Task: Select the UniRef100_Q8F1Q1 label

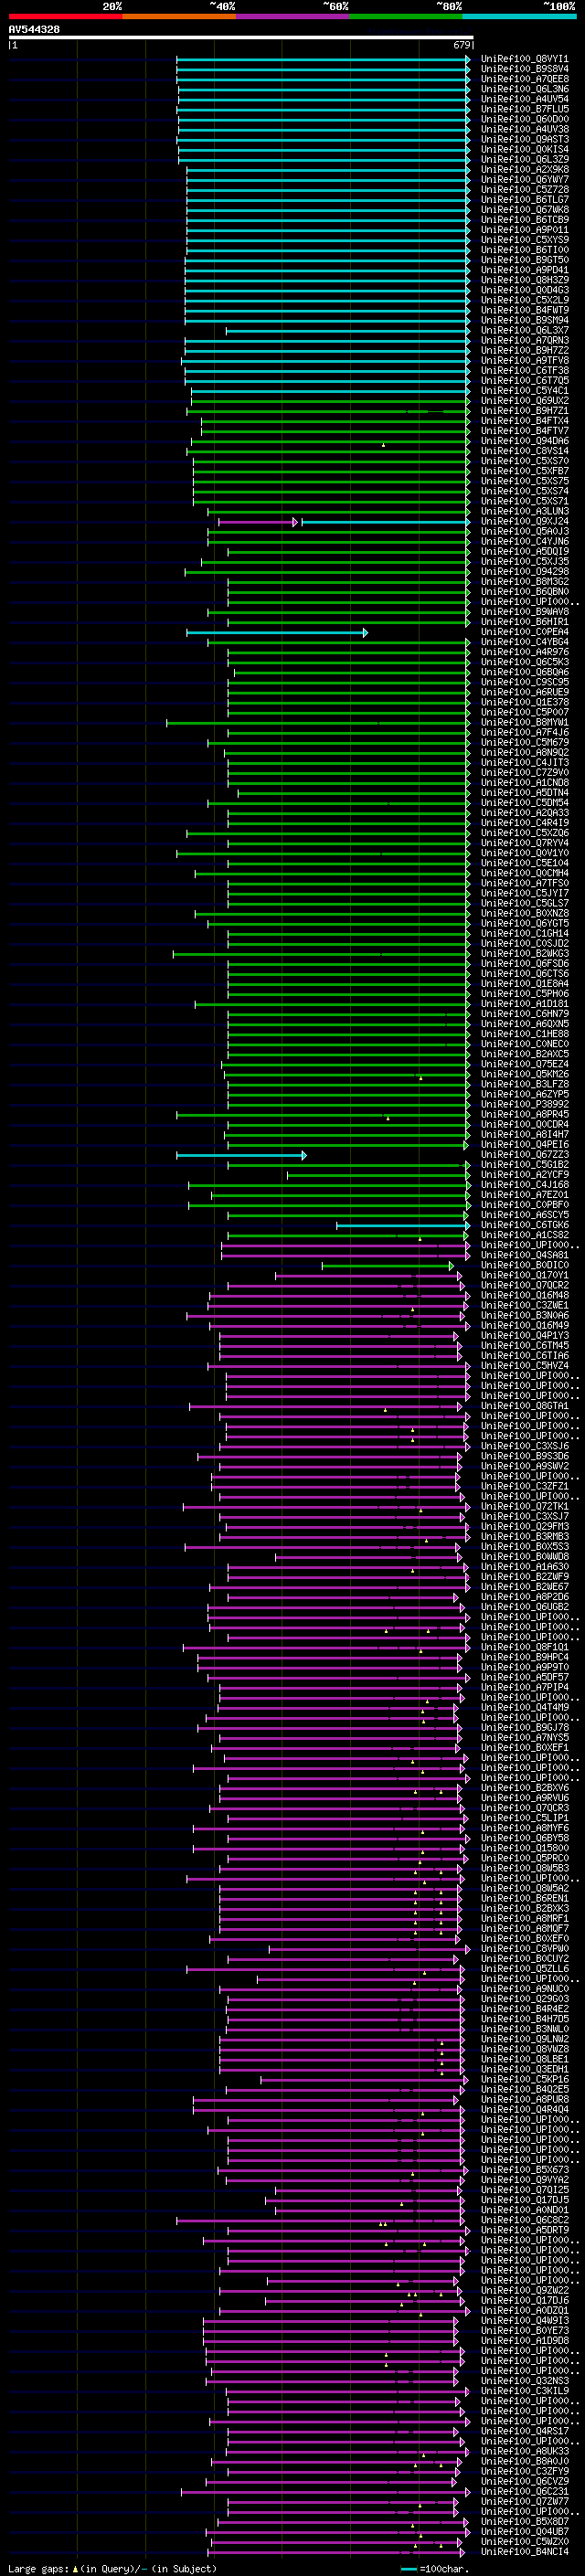Action: [x=525, y=1647]
